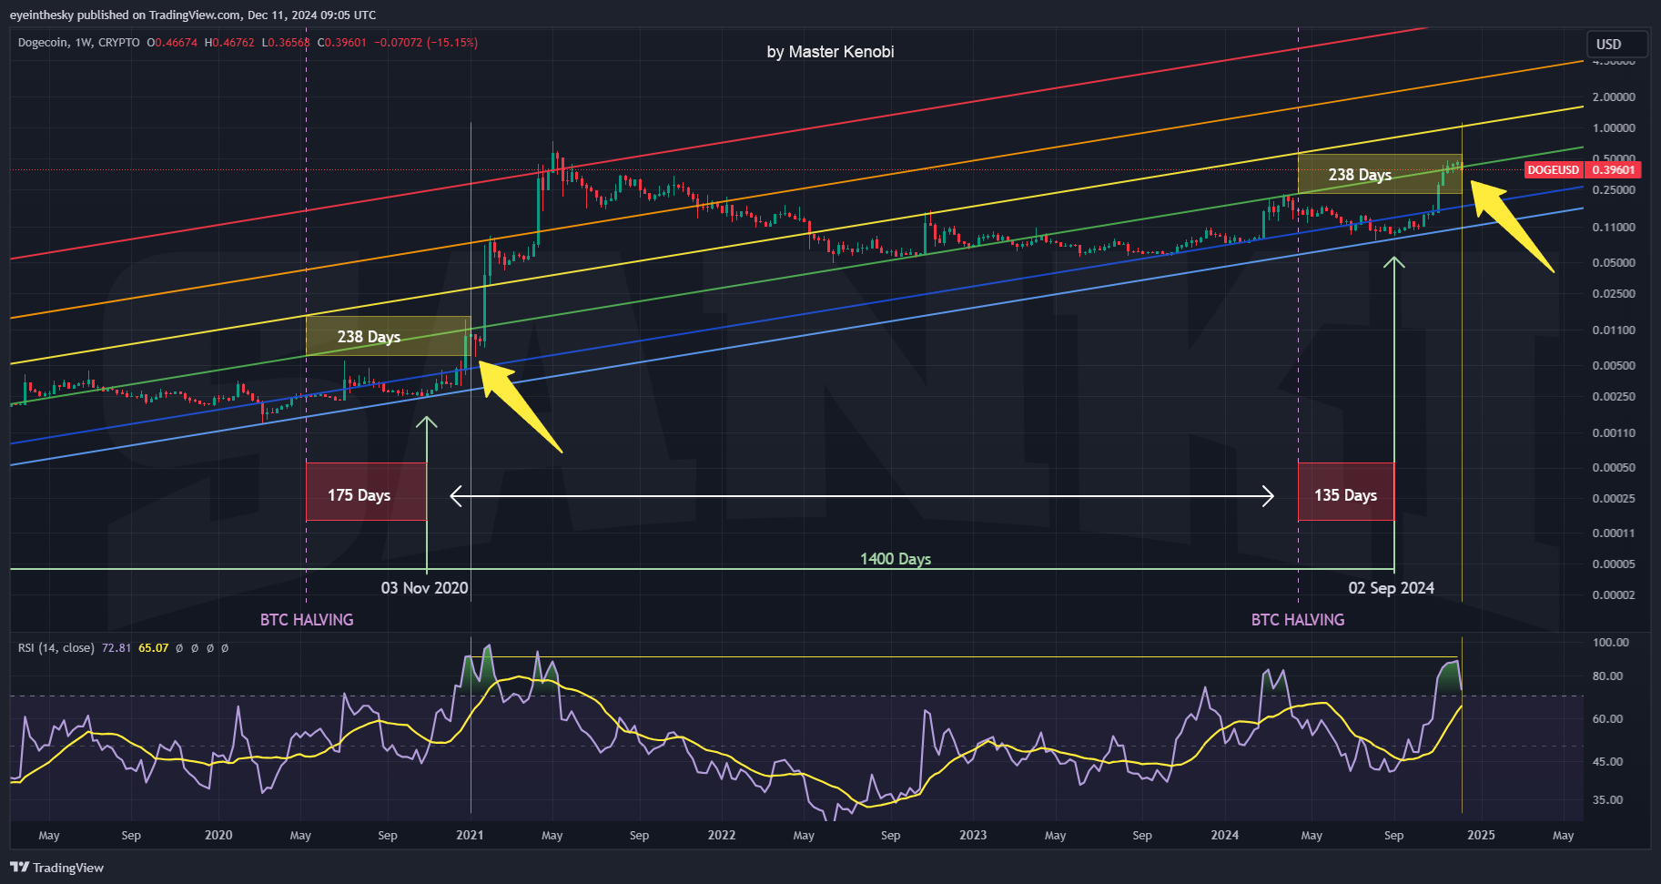Image resolution: width=1661 pixels, height=884 pixels.
Task: Click the RSI (14, close) indicator title
Action: click(56, 648)
